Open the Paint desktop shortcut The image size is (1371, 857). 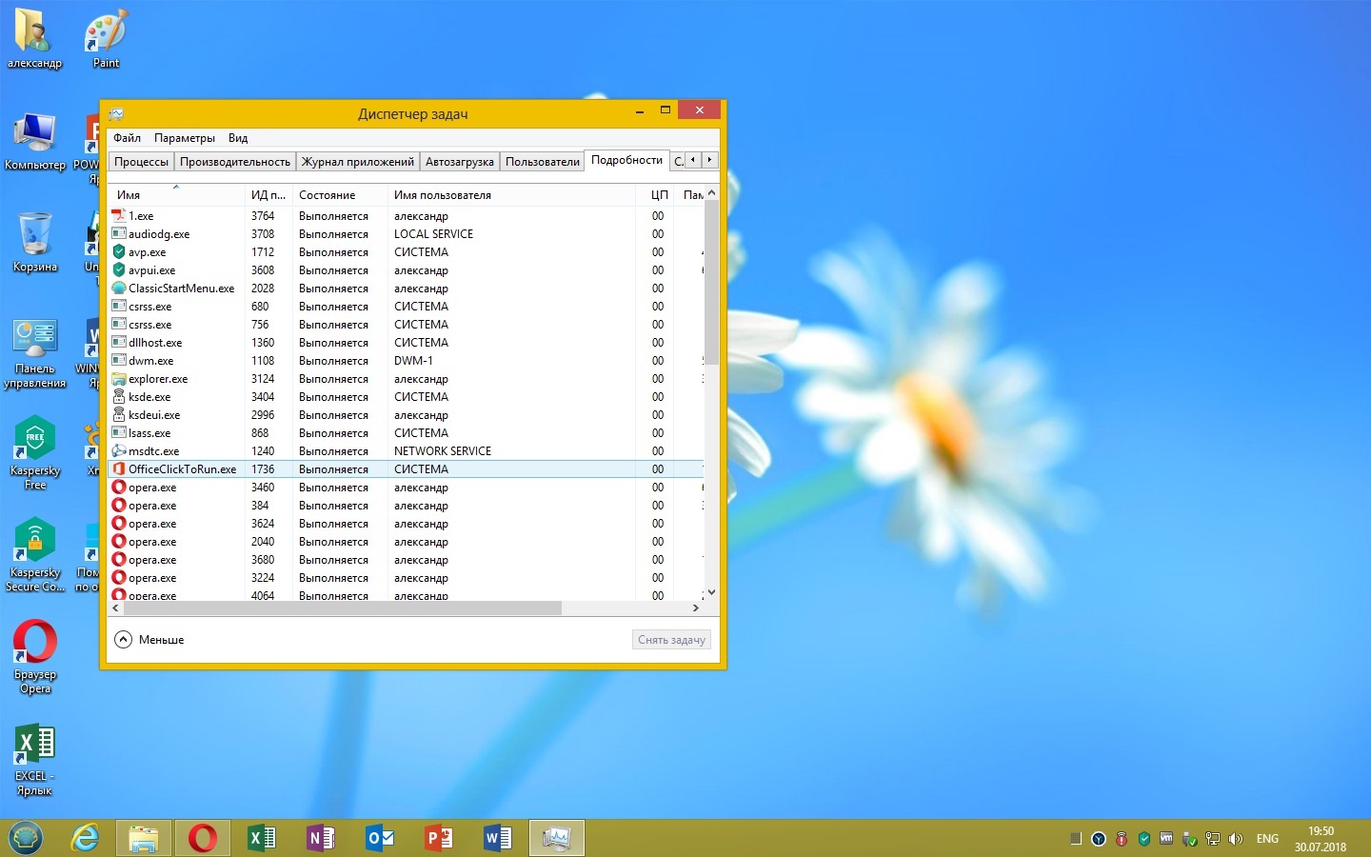click(x=106, y=40)
